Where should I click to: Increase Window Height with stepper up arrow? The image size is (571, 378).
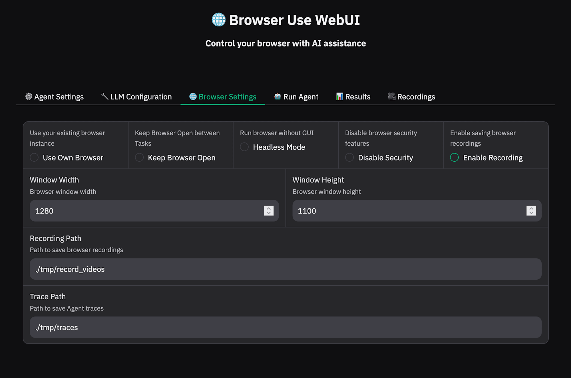pos(531,208)
